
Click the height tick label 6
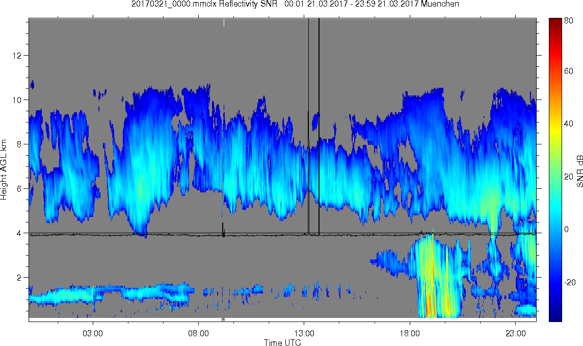19,188
